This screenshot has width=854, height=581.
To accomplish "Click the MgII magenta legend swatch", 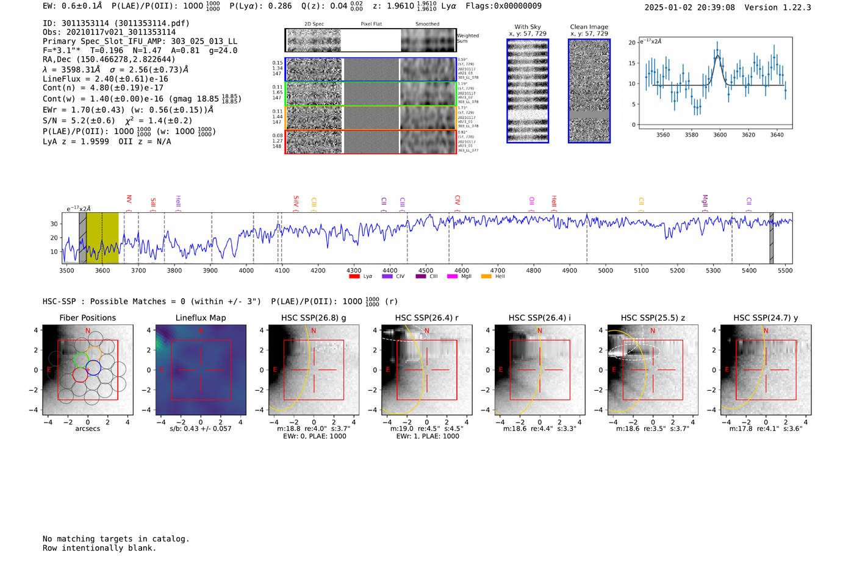I will point(452,276).
